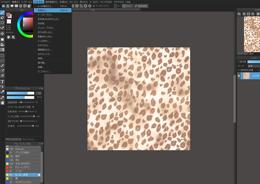Toggle the layer visibility dot
The width and height of the screenshot is (260, 184).
point(239,76)
